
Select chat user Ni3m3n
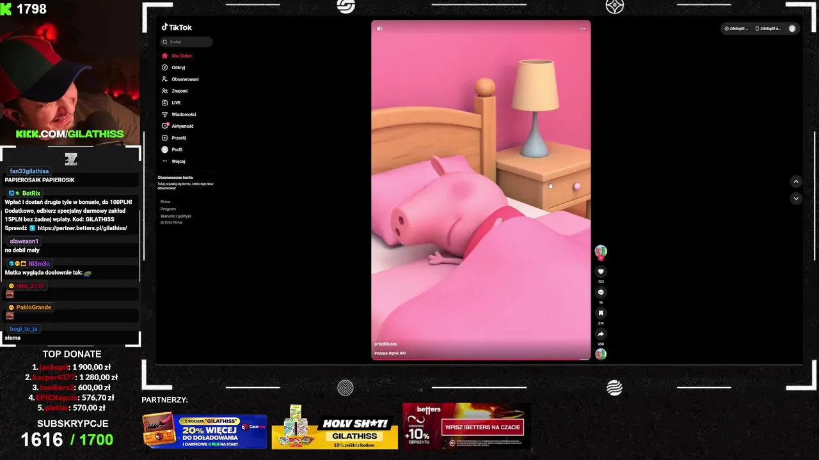point(39,263)
